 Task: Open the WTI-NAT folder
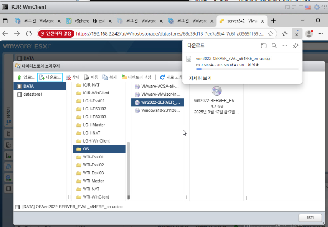click(x=99, y=189)
